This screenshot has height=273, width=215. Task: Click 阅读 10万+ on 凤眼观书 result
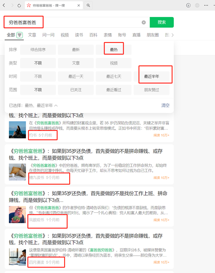[x=161, y=220]
